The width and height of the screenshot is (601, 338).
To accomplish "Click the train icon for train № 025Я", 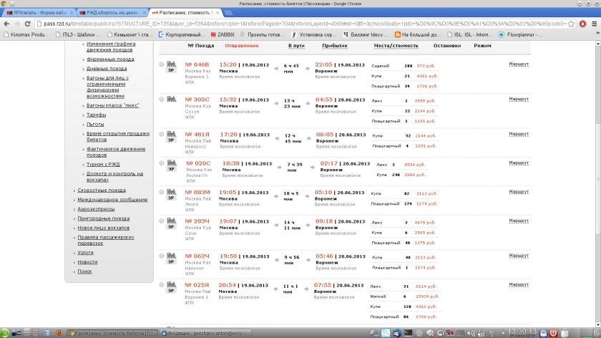I will click(172, 285).
